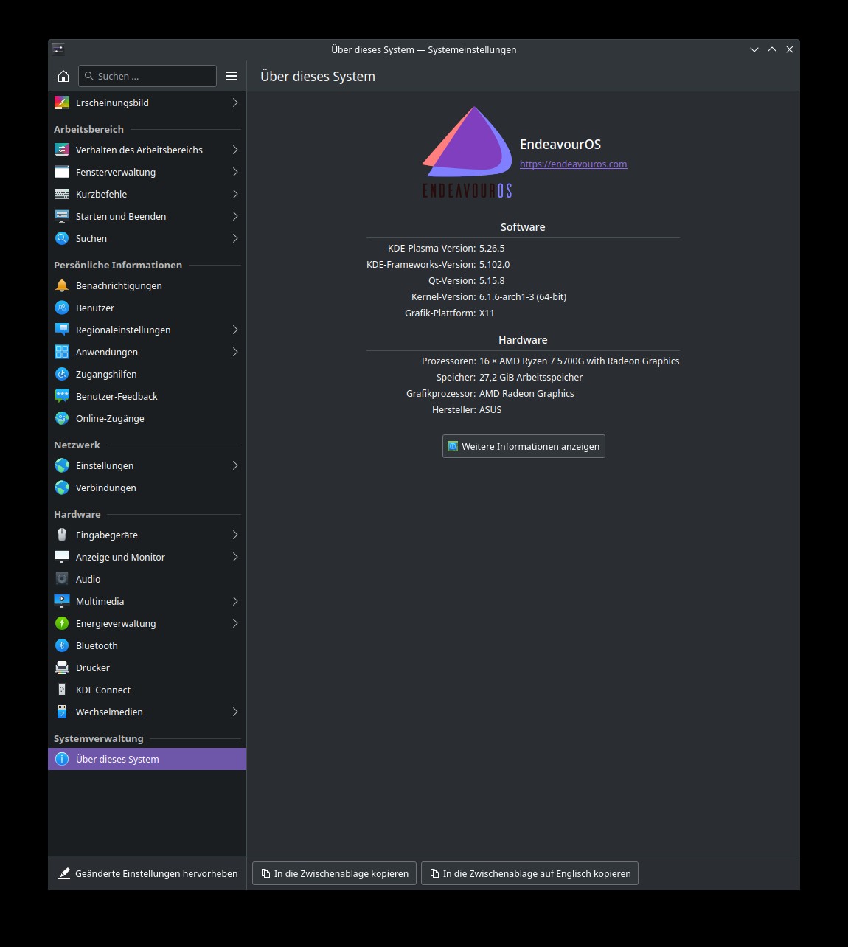
Task: Expand Anzeige und Monitor chevron
Action: pos(235,557)
